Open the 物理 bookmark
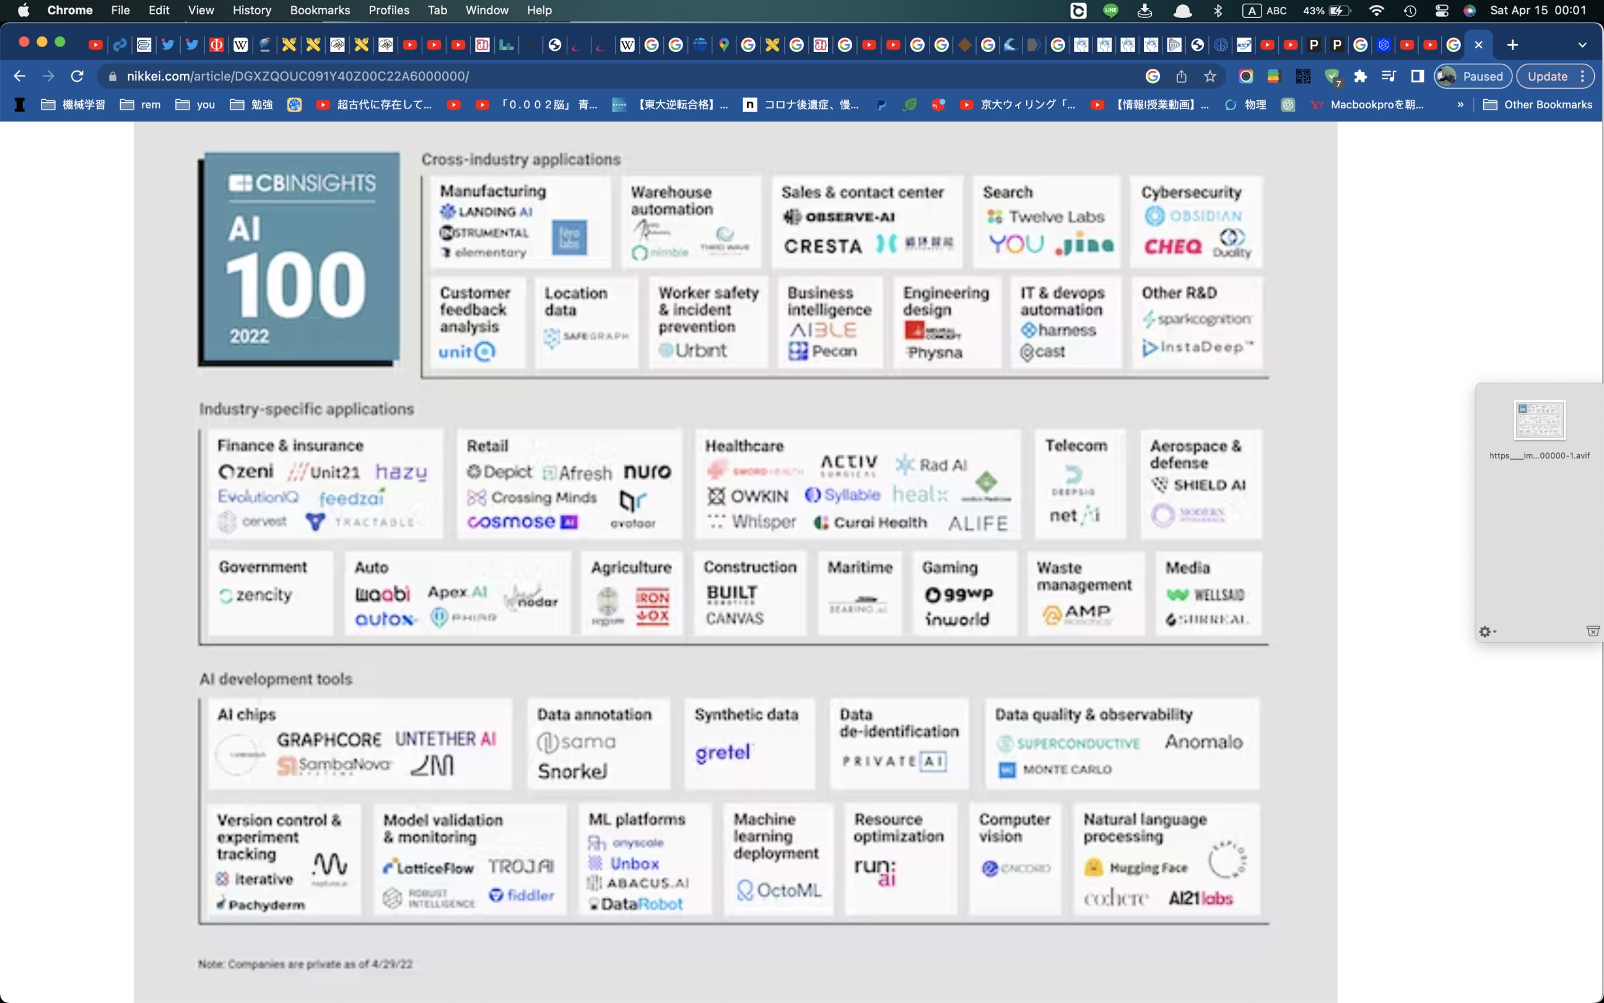 click(1245, 104)
